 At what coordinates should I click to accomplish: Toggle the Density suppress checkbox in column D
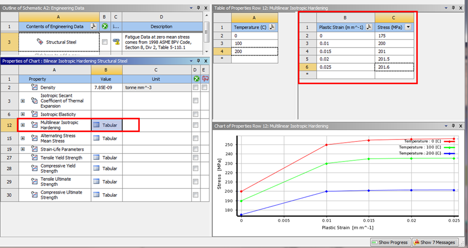point(195,88)
